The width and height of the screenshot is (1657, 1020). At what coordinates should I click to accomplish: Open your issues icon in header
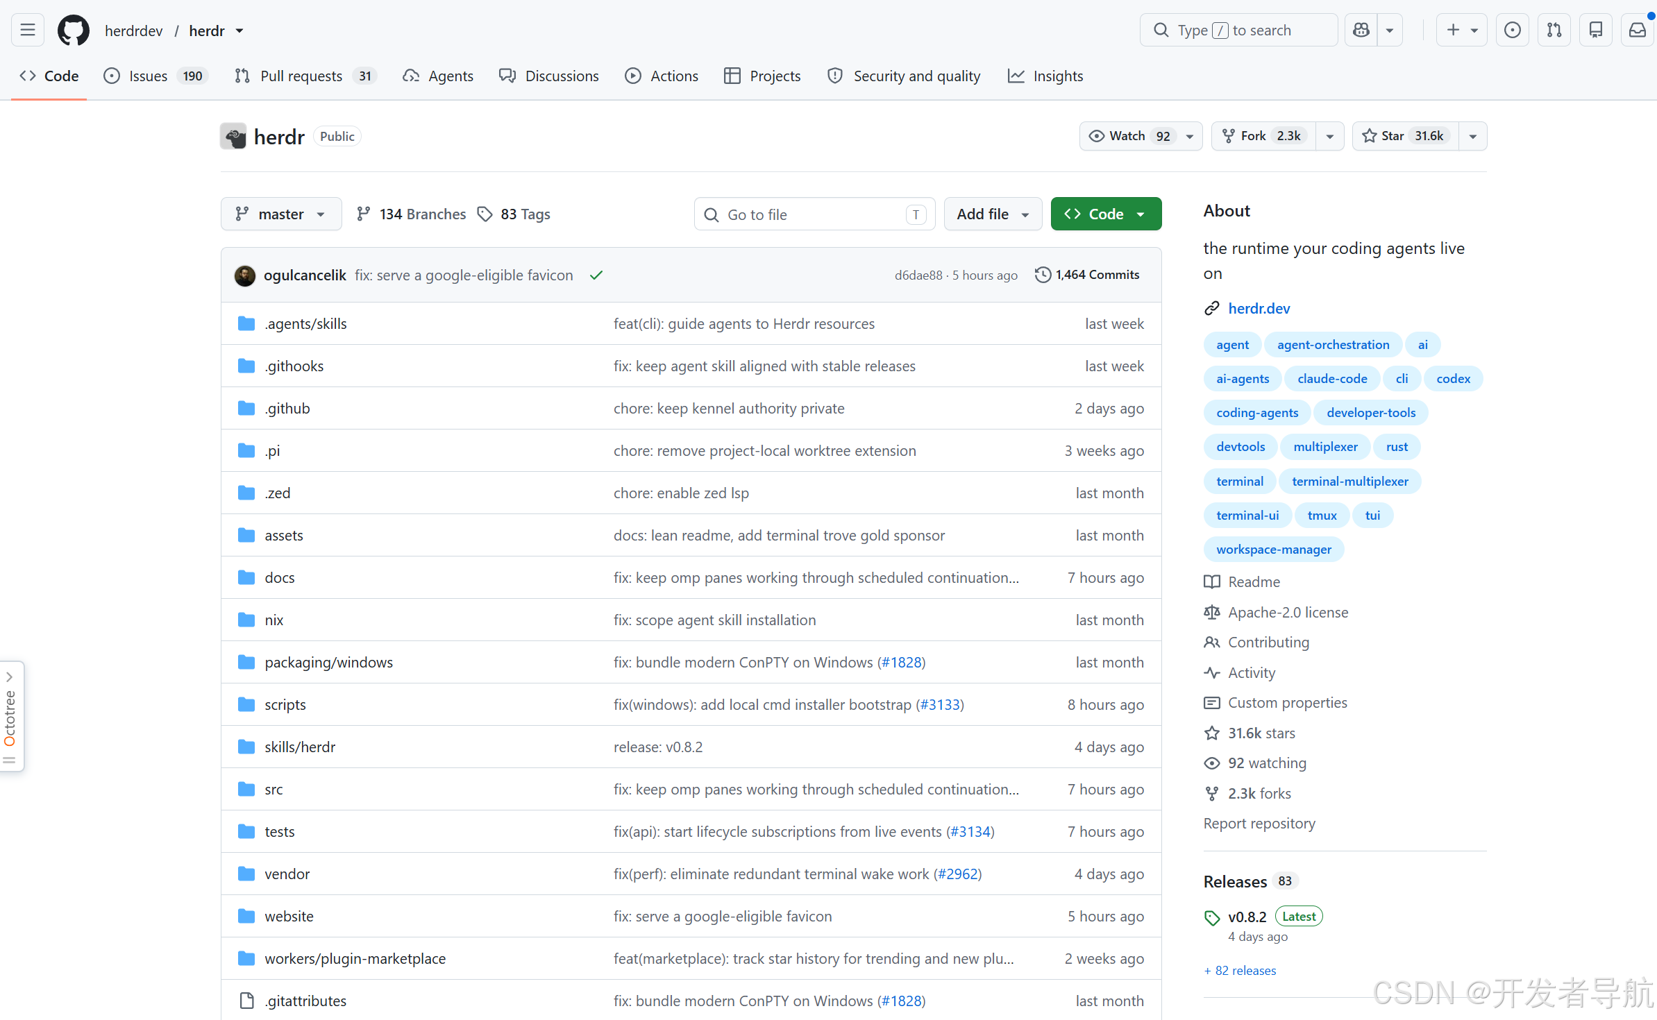click(x=1513, y=30)
